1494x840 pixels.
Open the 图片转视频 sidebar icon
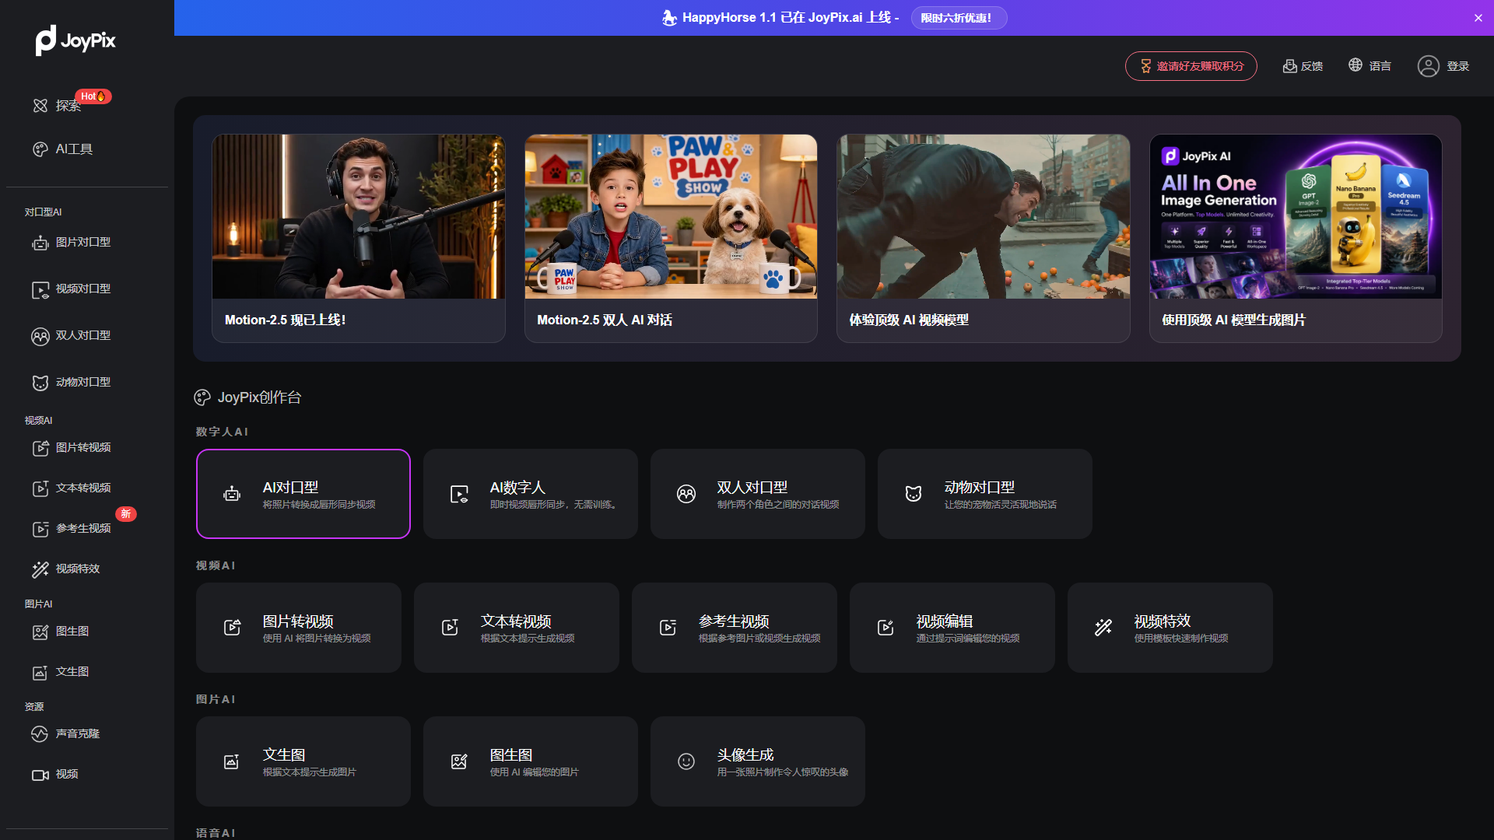[40, 448]
